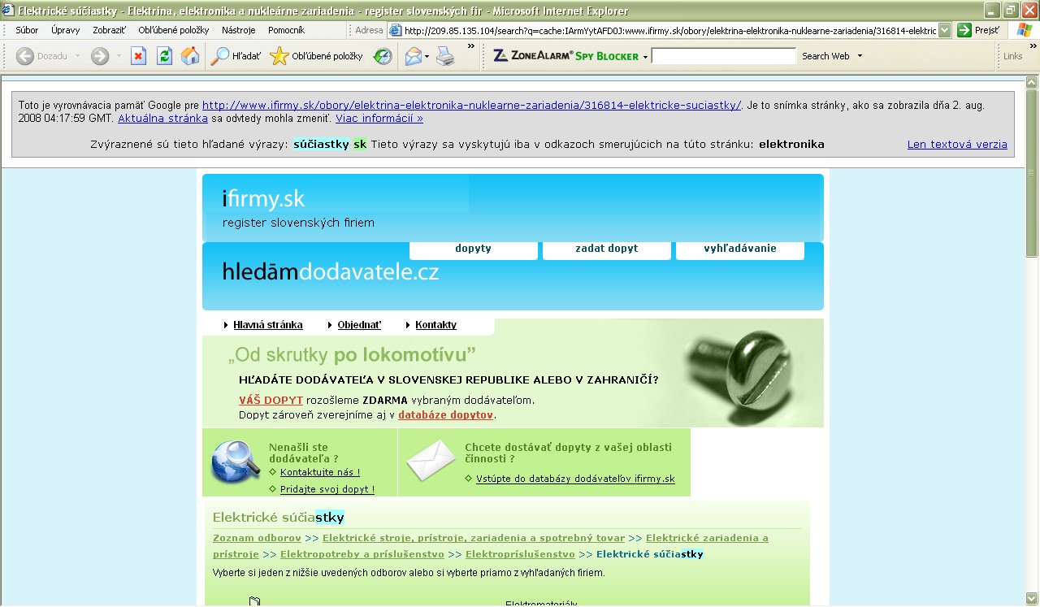Click the Zoznam odborov breadcrumb link
This screenshot has height=607, width=1040.
257,538
